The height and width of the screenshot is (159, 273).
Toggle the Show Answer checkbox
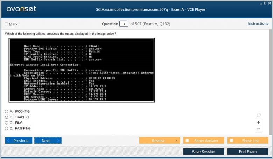(187, 141)
